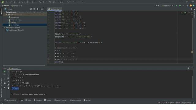Click the UTF-8 encoding status widget
Screen dimensions: 196x110
[165, 103]
